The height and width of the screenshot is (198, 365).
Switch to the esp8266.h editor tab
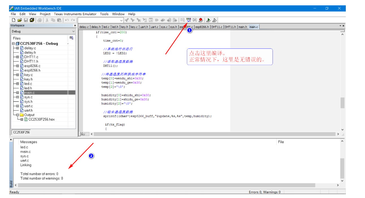pyautogui.click(x=202, y=27)
